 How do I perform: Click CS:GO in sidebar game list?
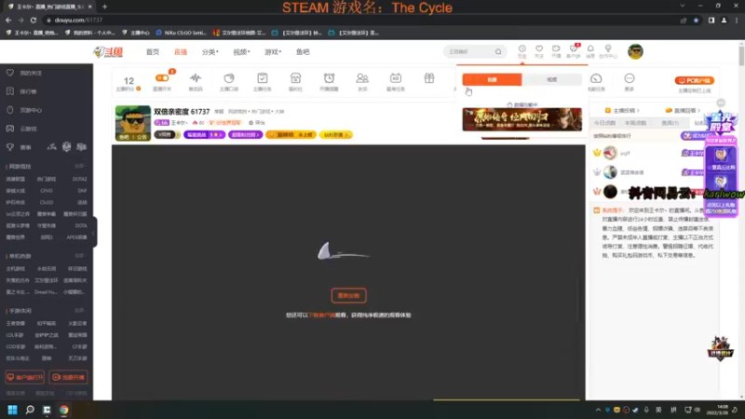[46, 202]
